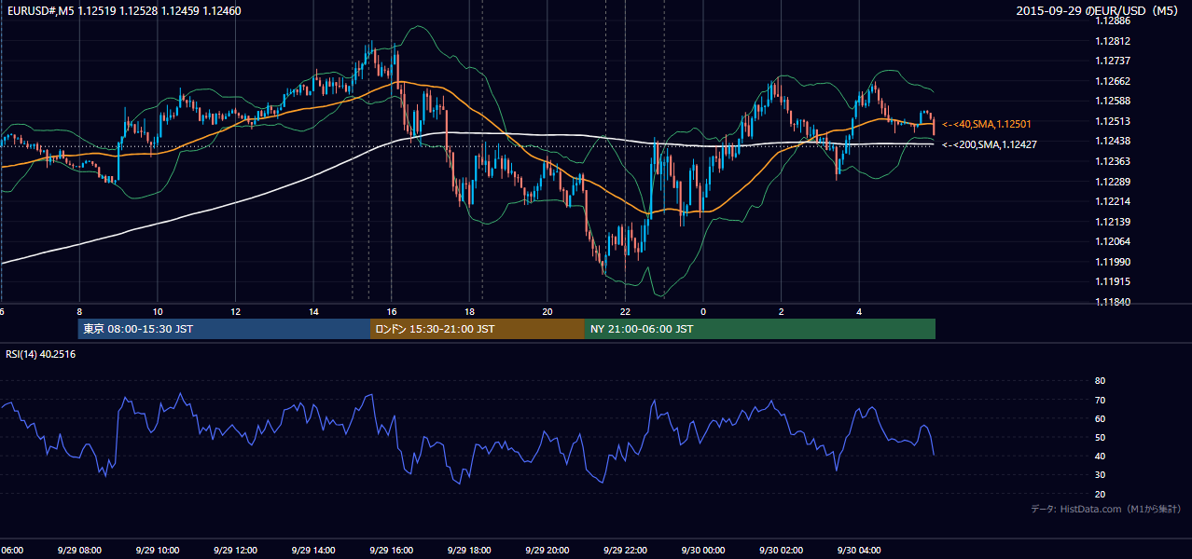
Task: Click the NY 21:00-06:00 JST session bar
Action: (760, 329)
